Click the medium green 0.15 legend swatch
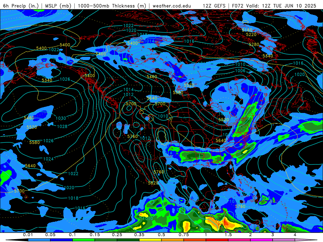Viewport: 323px width, 242px height. click(x=106, y=240)
